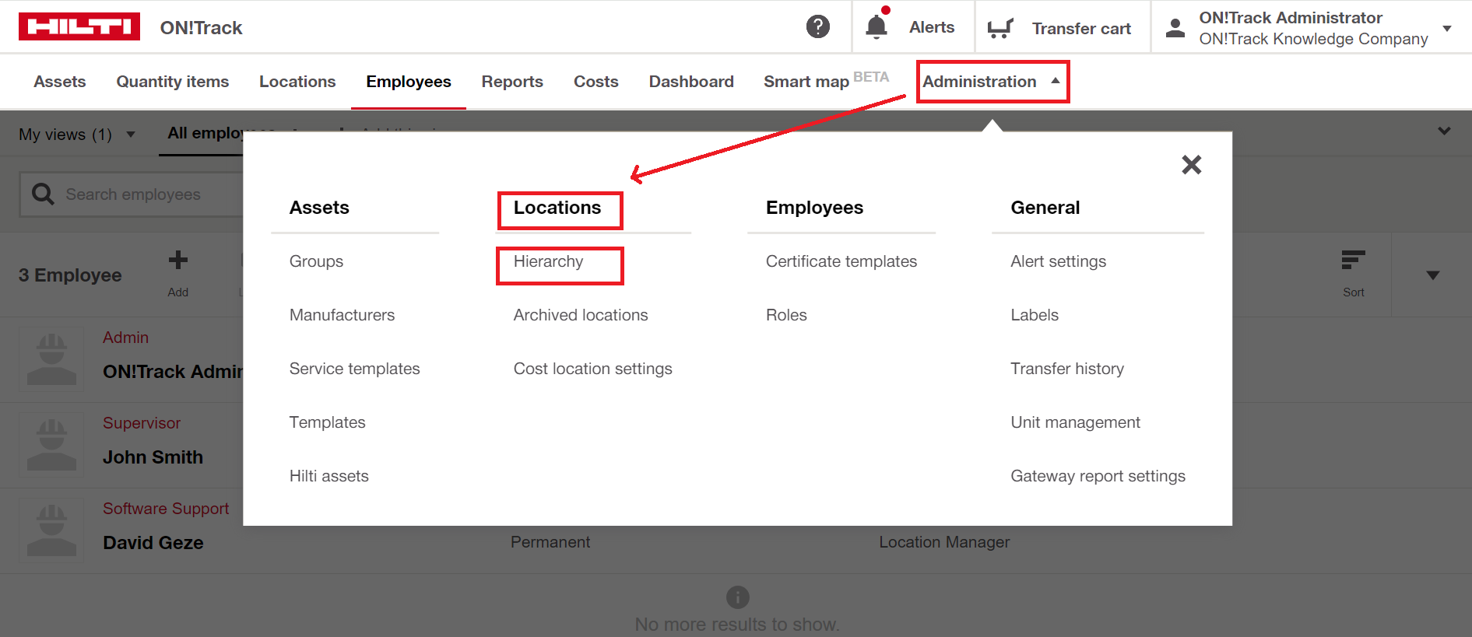Open the Dashboard tab
The height and width of the screenshot is (637, 1472).
click(x=691, y=82)
